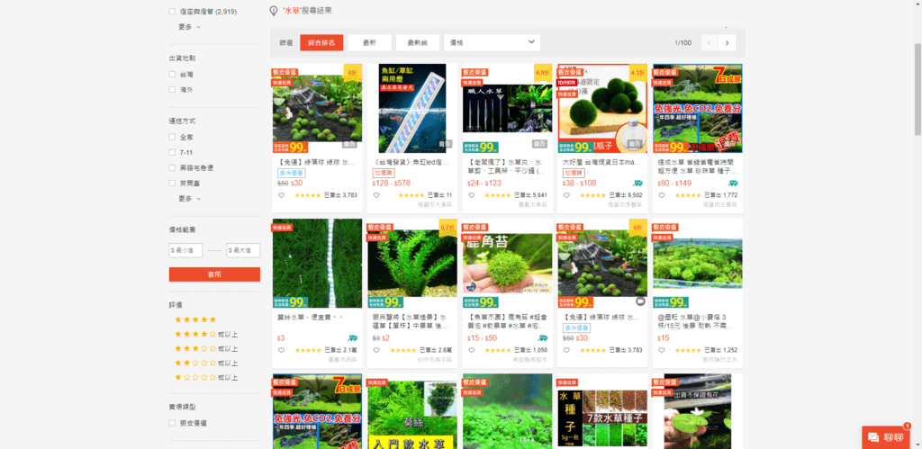Filter by five-star rating only

(x=195, y=319)
